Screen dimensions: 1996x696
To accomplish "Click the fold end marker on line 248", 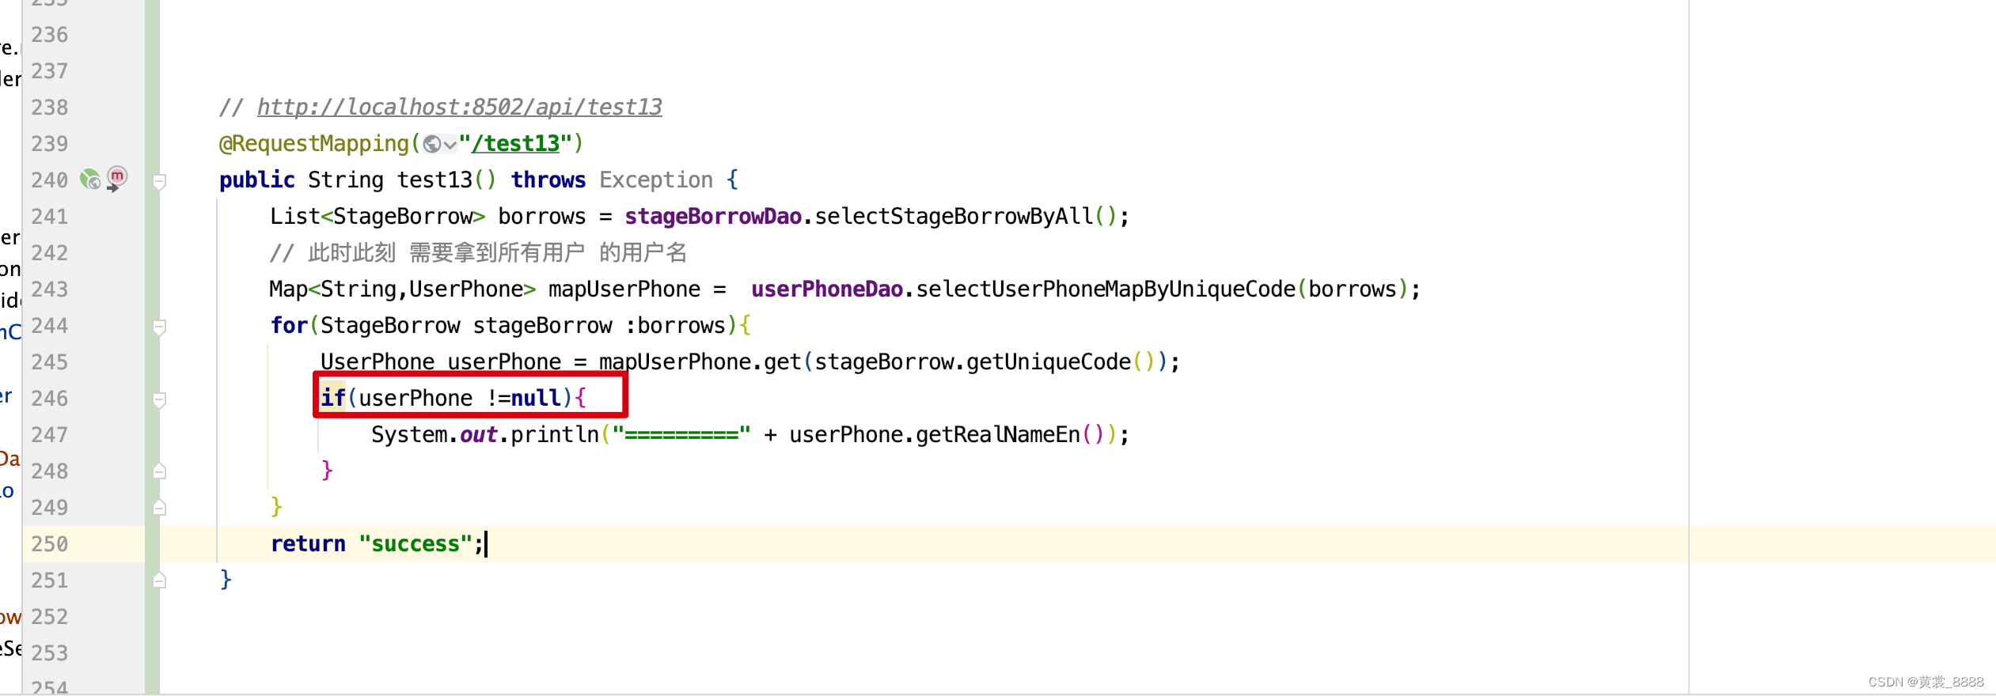I will [159, 471].
